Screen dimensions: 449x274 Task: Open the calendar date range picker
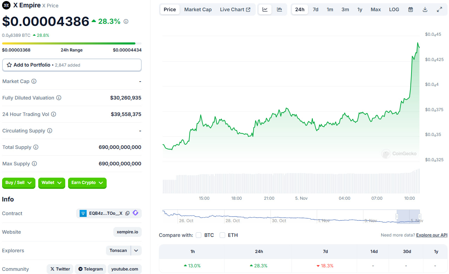point(410,9)
